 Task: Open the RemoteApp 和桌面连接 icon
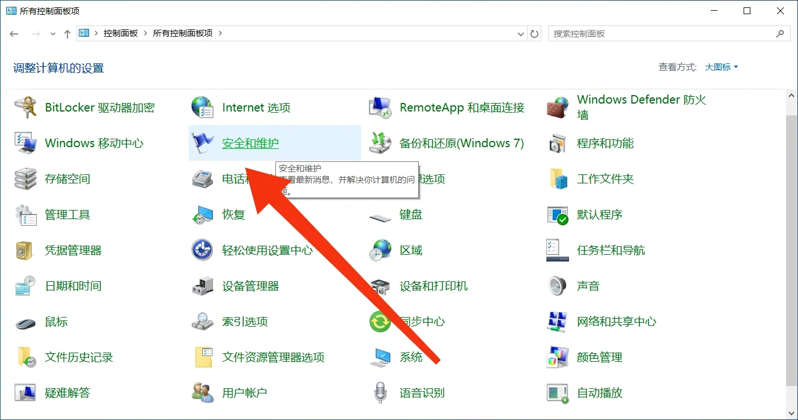click(380, 108)
